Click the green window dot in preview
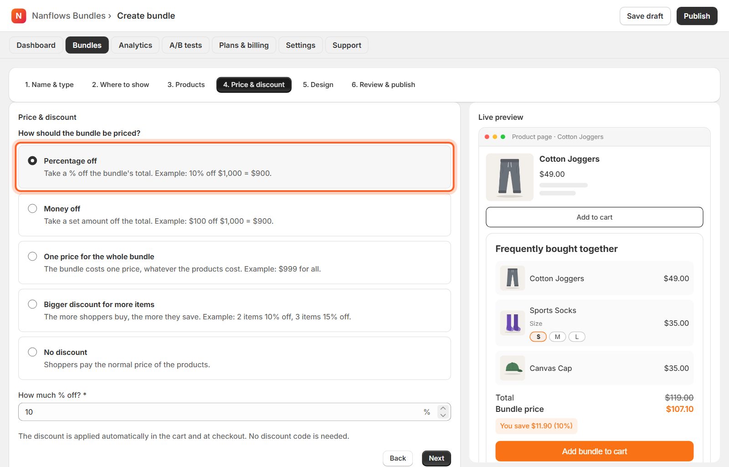This screenshot has width=729, height=467. (503, 137)
